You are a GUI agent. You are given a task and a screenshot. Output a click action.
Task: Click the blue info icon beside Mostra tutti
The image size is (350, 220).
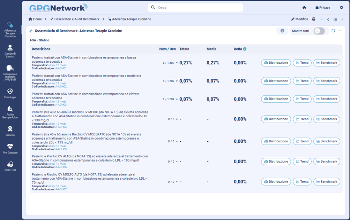pos(282,31)
